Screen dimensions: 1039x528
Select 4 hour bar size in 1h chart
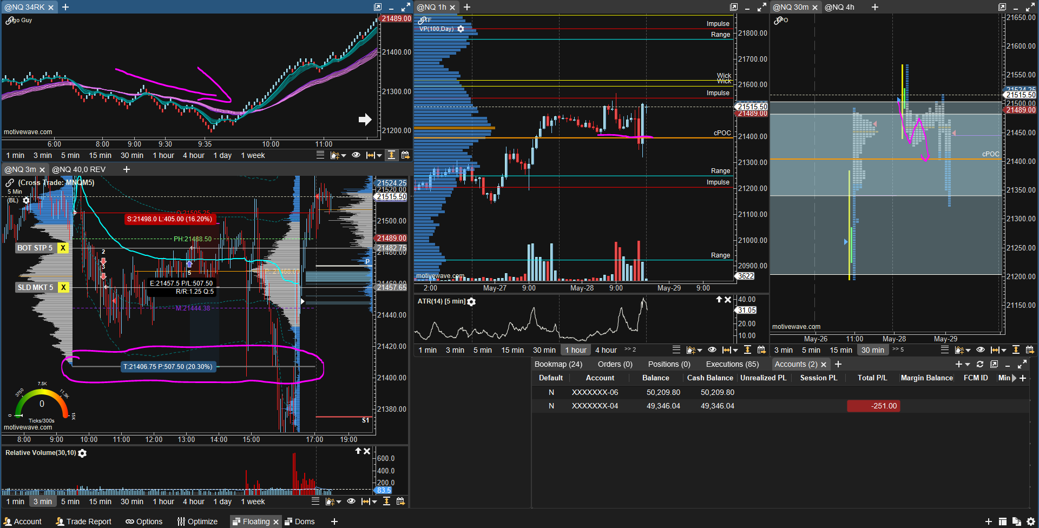(x=606, y=350)
